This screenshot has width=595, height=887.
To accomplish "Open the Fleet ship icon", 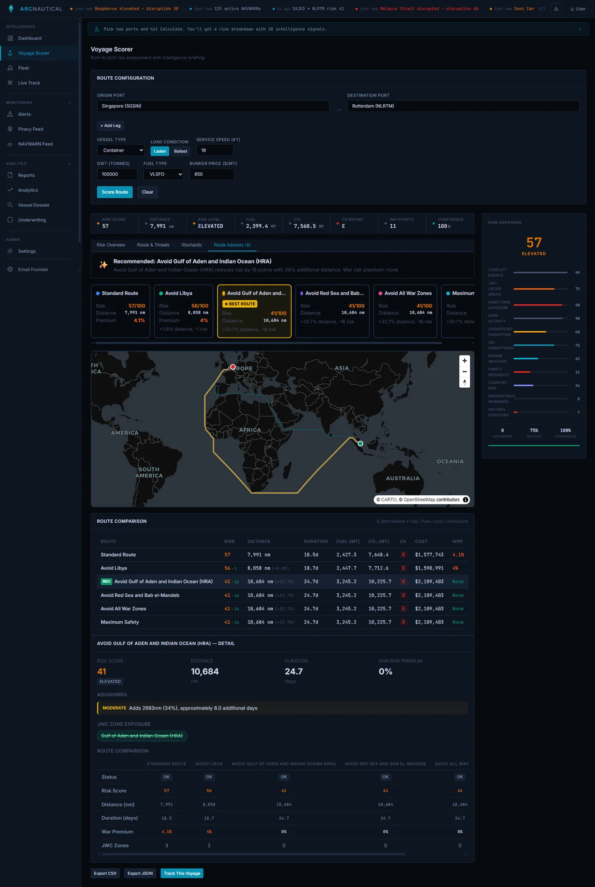I will click(x=10, y=68).
